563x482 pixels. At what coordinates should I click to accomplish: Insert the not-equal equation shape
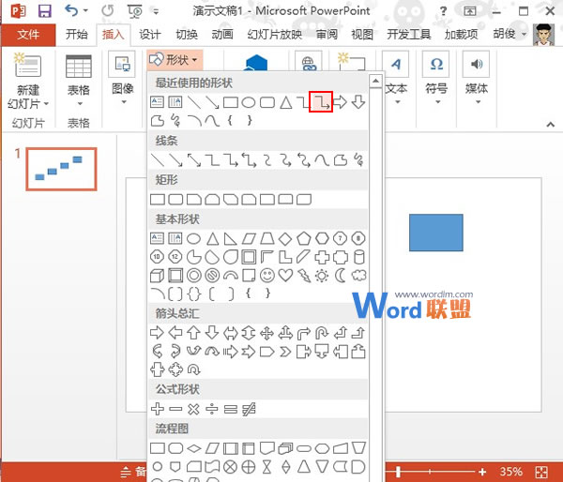pos(249,409)
